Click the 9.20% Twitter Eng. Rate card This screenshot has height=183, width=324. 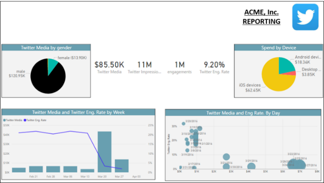[x=214, y=67]
